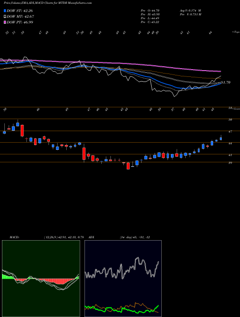Open the green MACD histogram chart panel
The width and height of the screenshot is (240, 317).
tap(41, 279)
